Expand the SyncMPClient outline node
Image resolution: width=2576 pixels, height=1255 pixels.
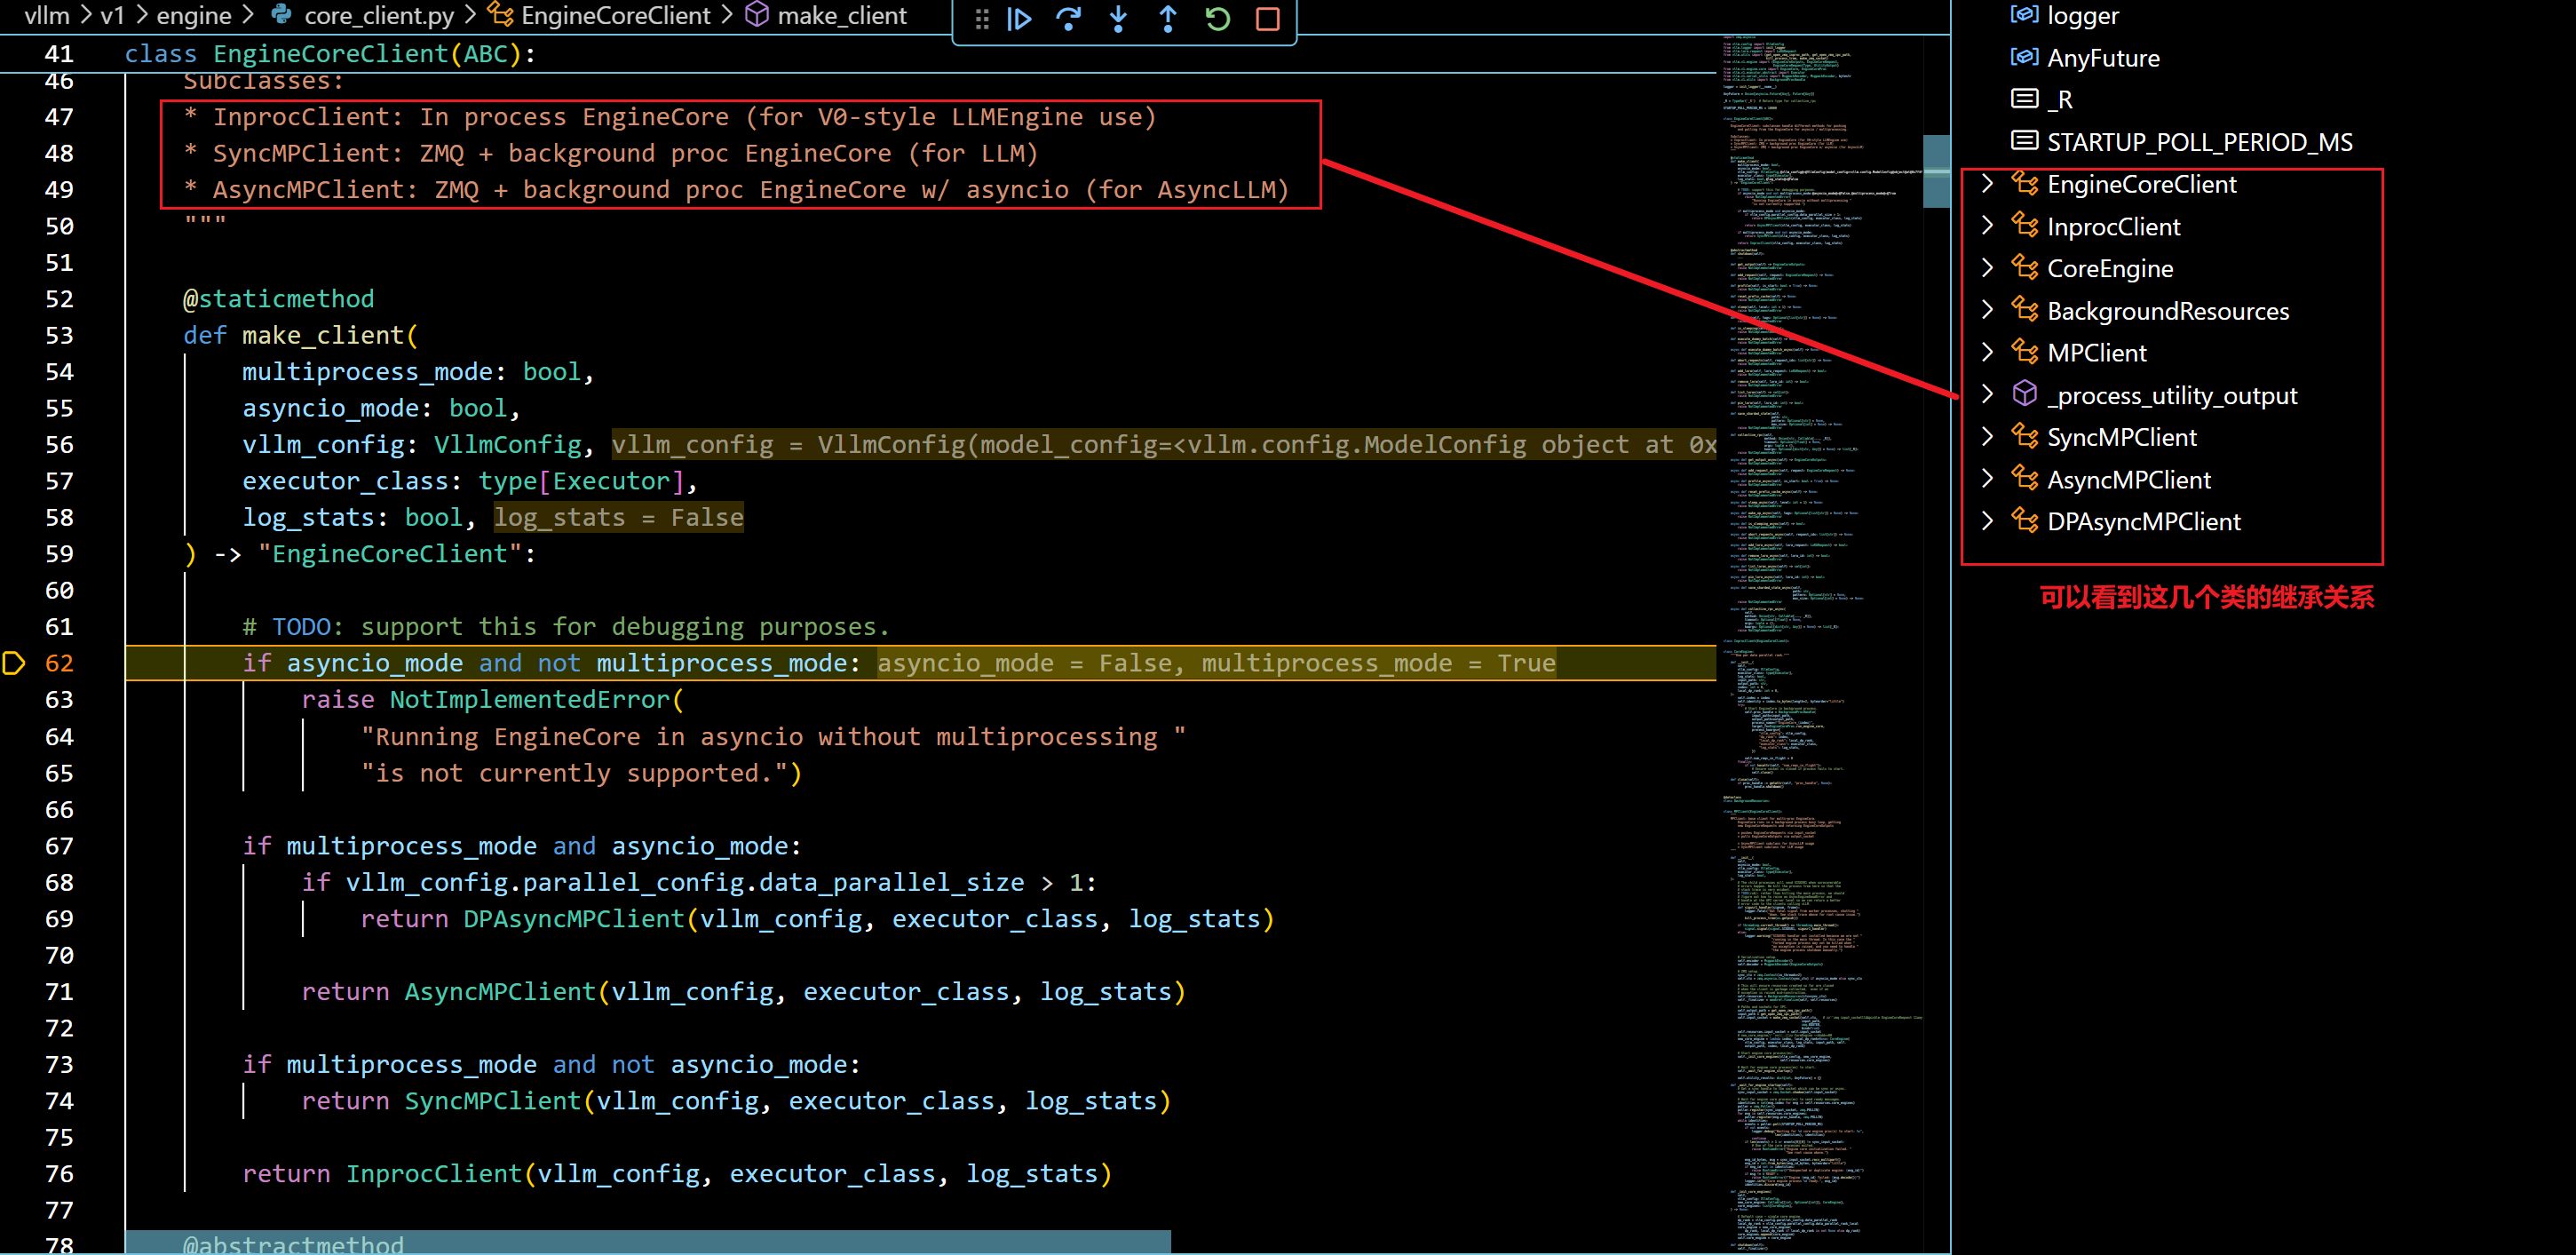coord(1988,437)
